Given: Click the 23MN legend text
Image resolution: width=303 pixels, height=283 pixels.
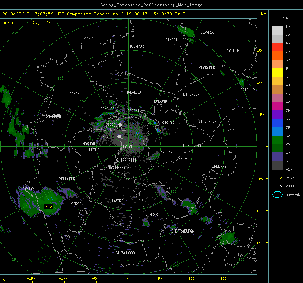Looking at the screenshot, I should pyautogui.click(x=290, y=186).
